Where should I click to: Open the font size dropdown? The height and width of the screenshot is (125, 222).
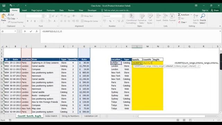tap(50, 16)
